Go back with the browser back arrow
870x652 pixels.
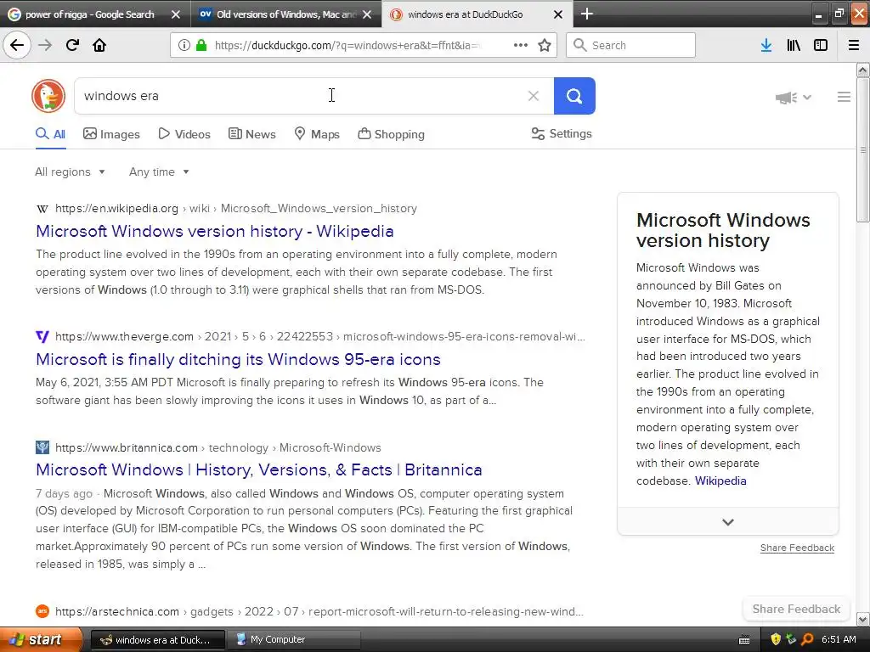(x=17, y=45)
